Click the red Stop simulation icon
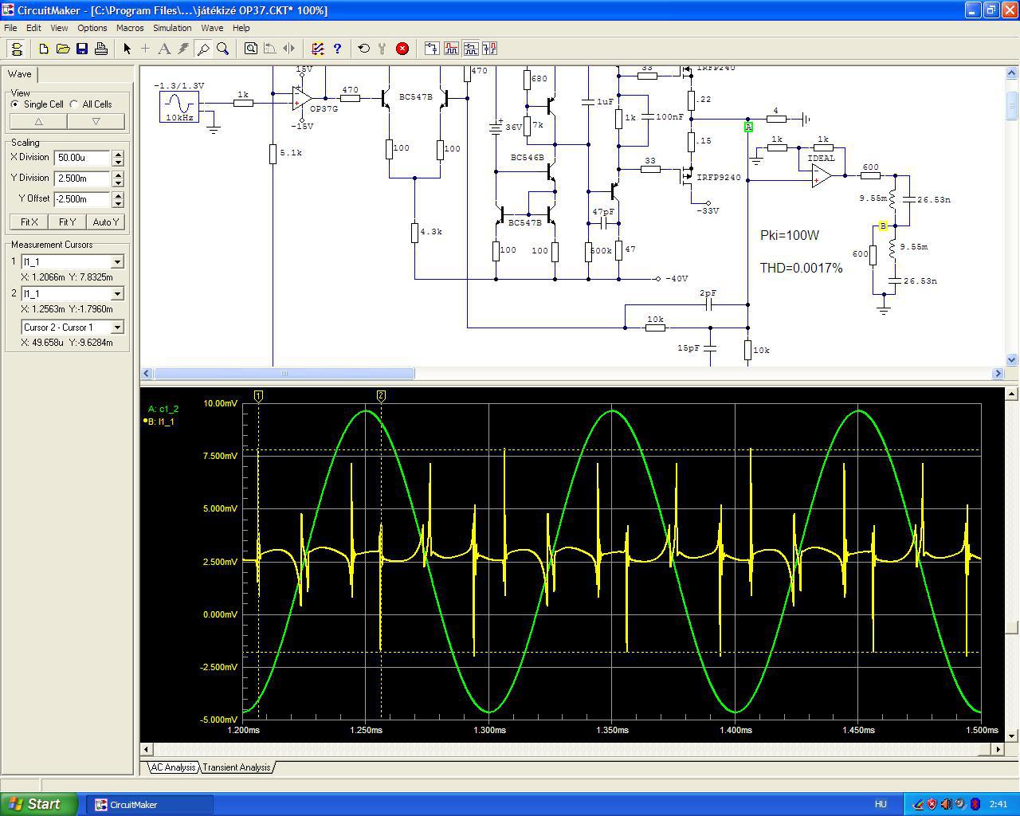Image resolution: width=1020 pixels, height=816 pixels. coord(402,49)
